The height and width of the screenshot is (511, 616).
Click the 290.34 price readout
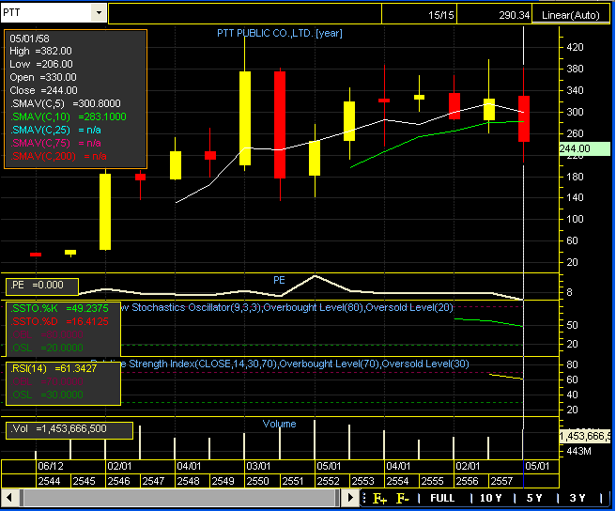pyautogui.click(x=494, y=15)
